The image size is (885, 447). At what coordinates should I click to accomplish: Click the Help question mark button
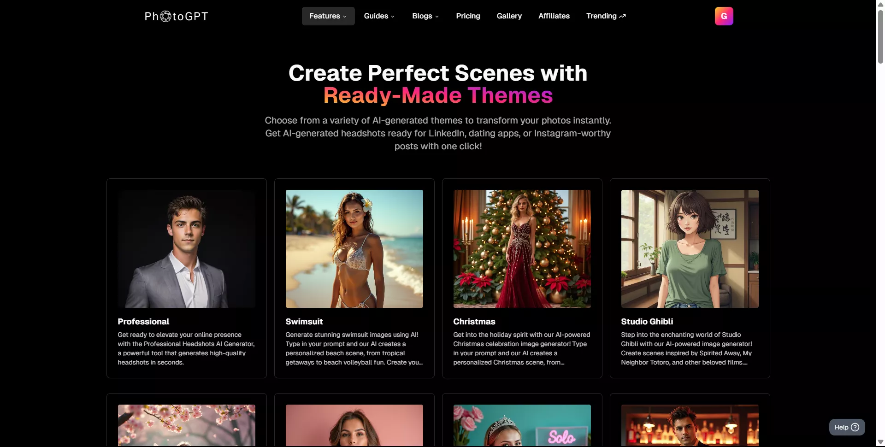coord(847,427)
